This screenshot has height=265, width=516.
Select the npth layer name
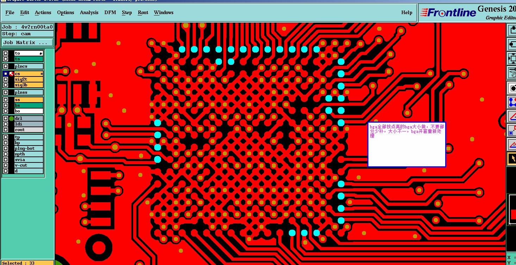pyautogui.click(x=29, y=154)
